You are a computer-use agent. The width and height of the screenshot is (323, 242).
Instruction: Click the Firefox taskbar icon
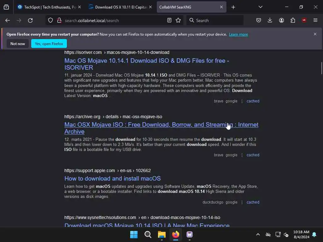coord(175,234)
